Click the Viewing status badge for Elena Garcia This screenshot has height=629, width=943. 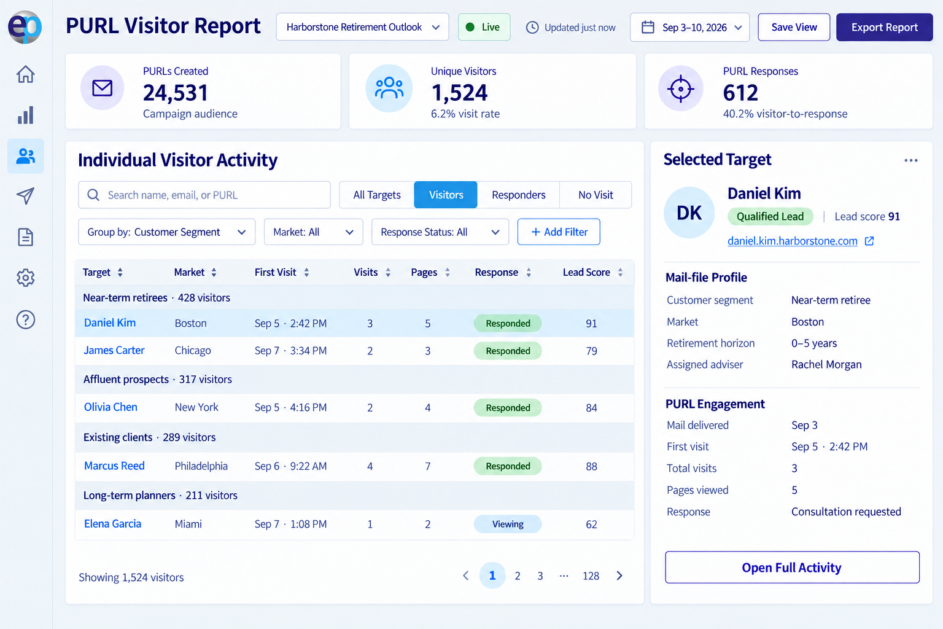[508, 524]
